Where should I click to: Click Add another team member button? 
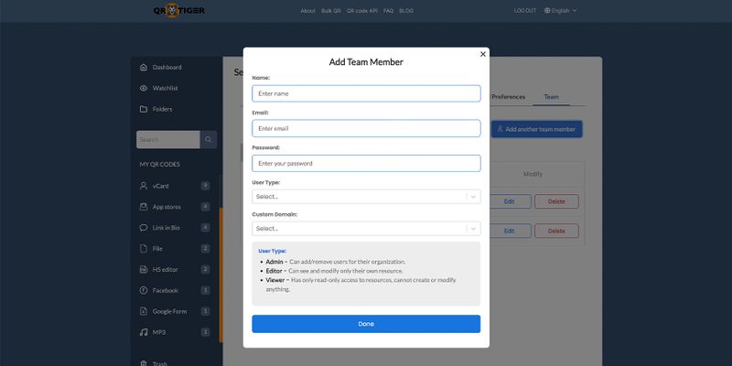coord(536,129)
